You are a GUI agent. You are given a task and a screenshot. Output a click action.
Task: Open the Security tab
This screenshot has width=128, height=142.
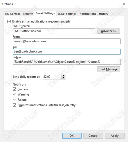coord(28,14)
